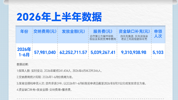Click the "数据说明:" label
178x100 pixels.
coord(23,64)
